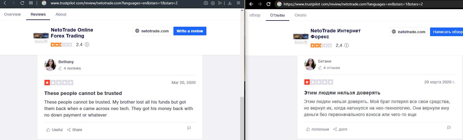Go back in the right browser window
The height and width of the screenshot is (140, 463).
251,4
